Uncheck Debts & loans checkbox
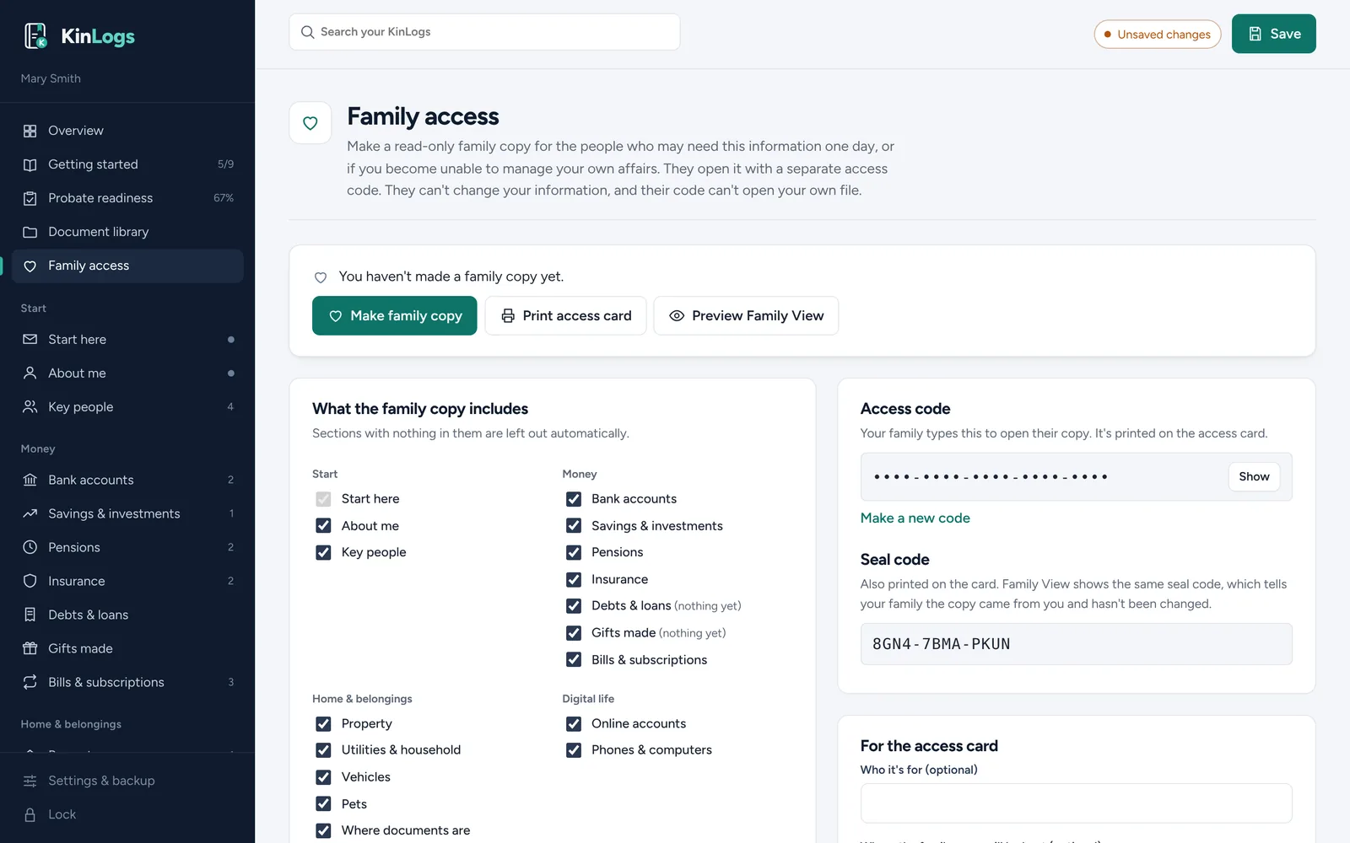Screen dimensions: 1350x843 pos(574,606)
